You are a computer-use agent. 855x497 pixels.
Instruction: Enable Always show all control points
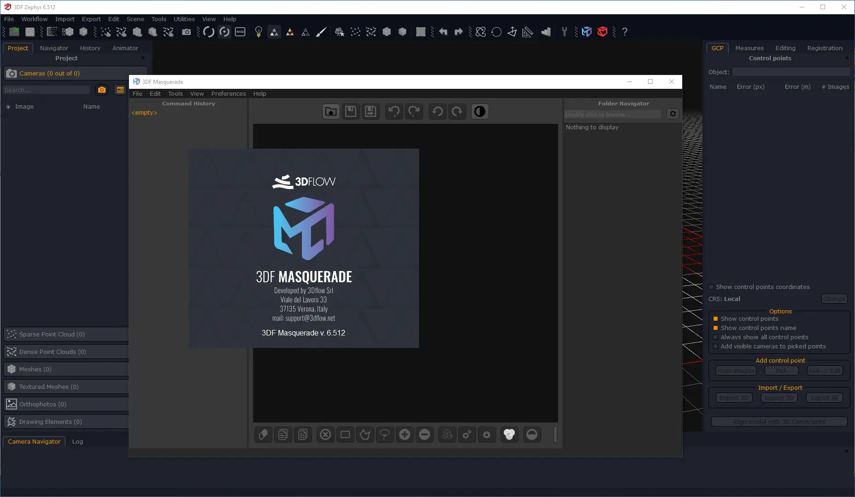click(715, 337)
